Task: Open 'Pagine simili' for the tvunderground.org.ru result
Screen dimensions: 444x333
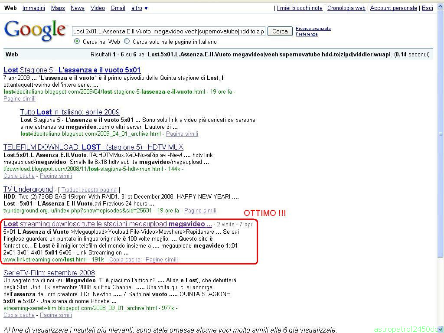Action: click(x=200, y=211)
